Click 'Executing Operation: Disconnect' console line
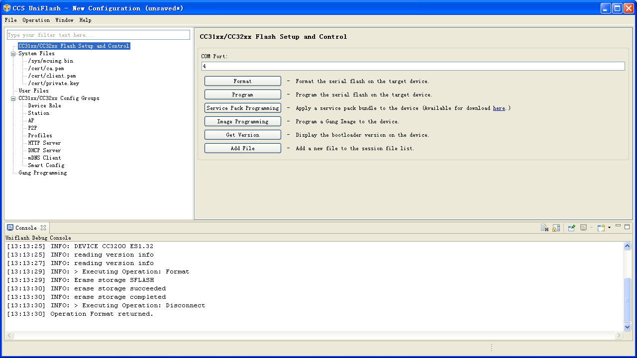Image resolution: width=637 pixels, height=358 pixels. point(106,306)
